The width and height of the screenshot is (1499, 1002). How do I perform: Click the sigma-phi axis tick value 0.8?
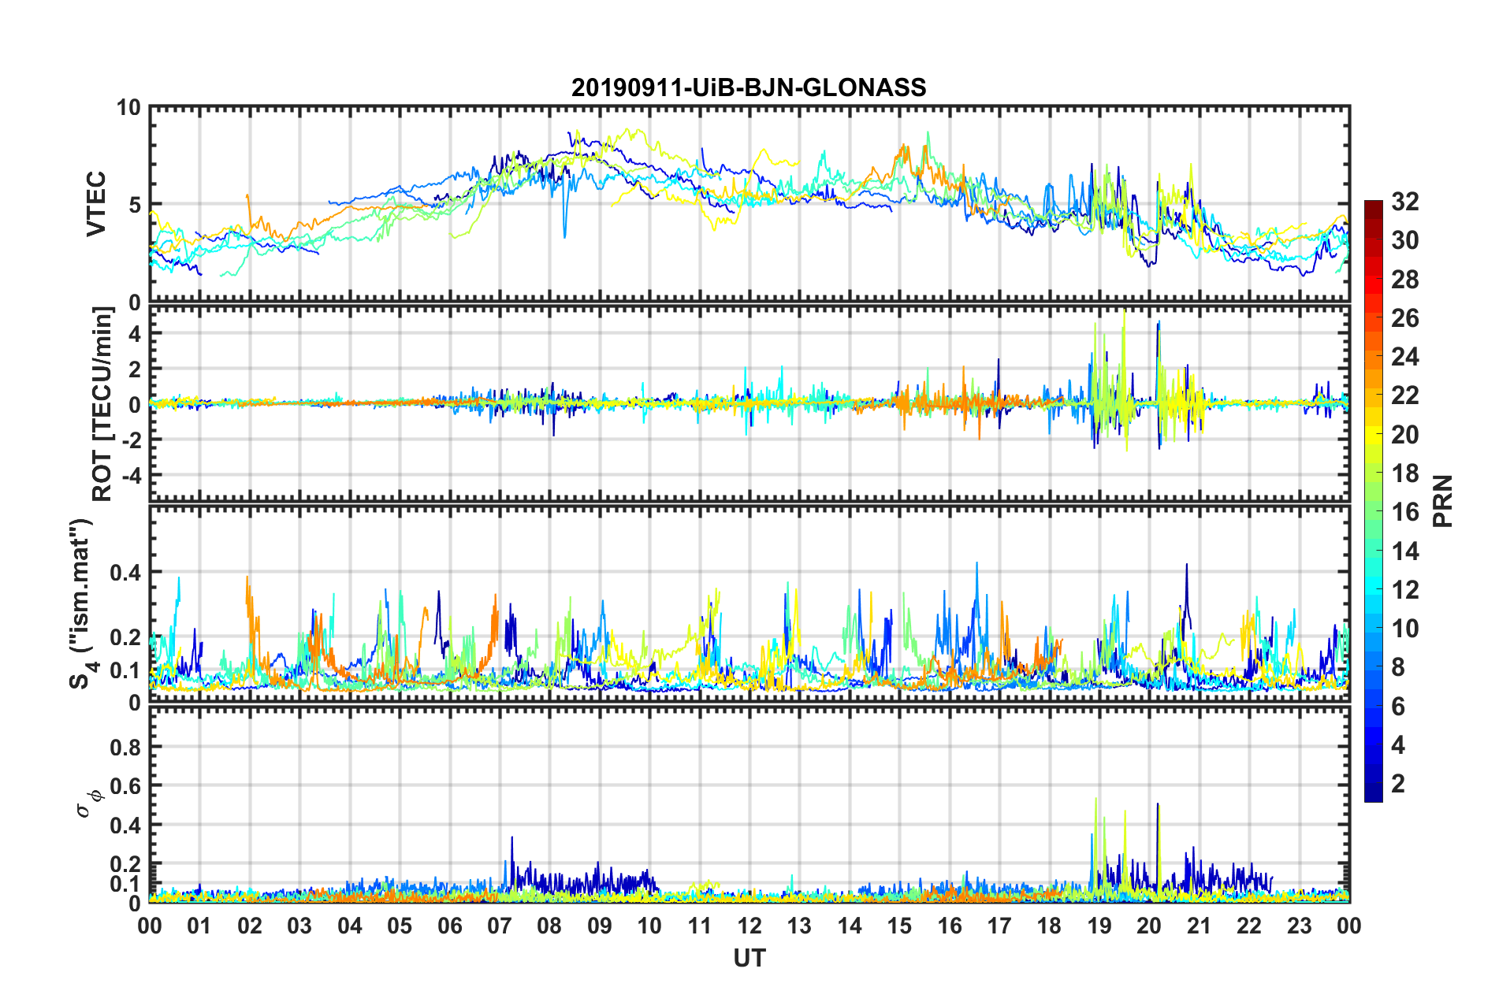[x=125, y=748]
